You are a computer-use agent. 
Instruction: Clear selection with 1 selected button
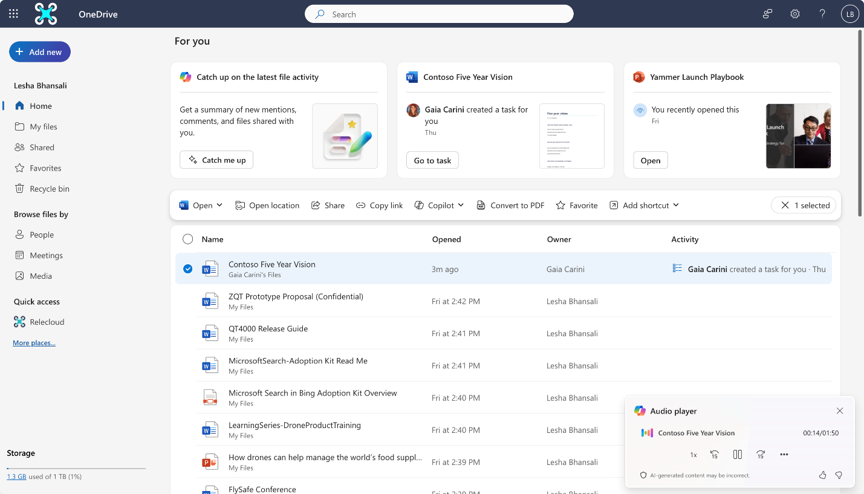click(804, 206)
